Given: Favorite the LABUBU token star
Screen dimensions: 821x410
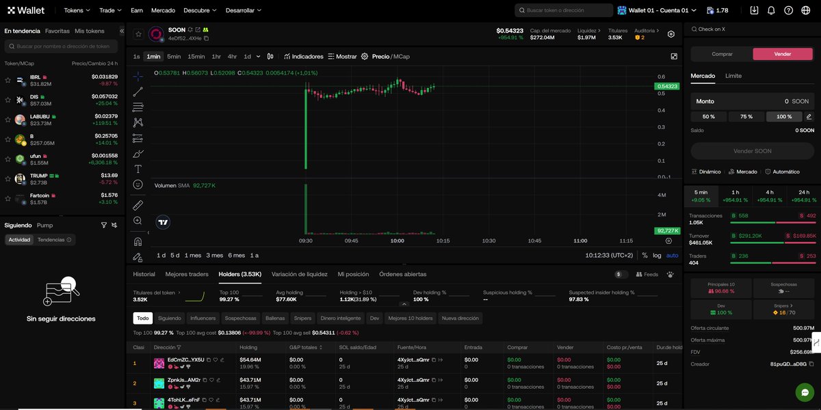Looking at the screenshot, I should [x=8, y=120].
